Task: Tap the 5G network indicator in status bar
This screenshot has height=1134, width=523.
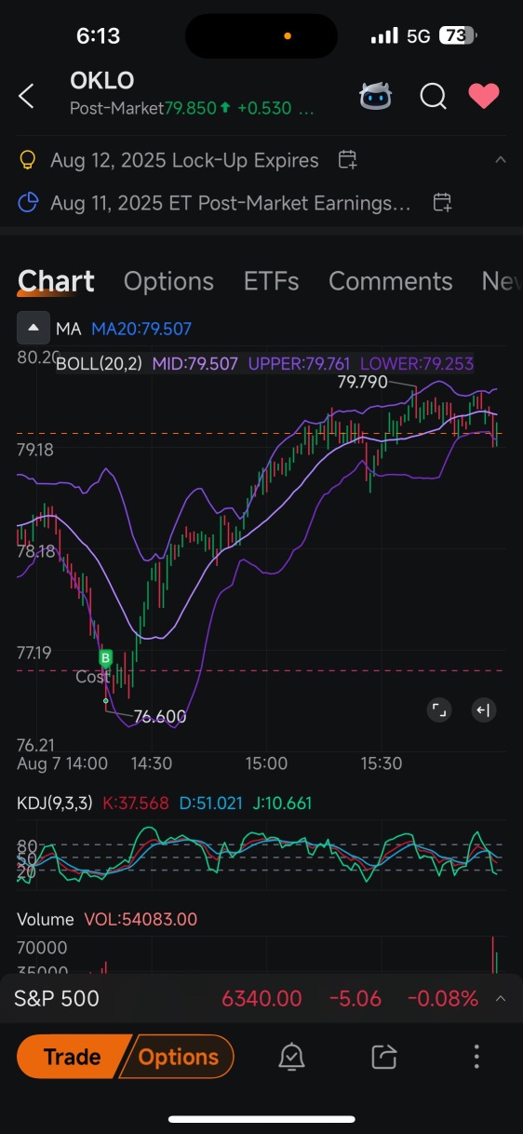Action: [x=419, y=36]
